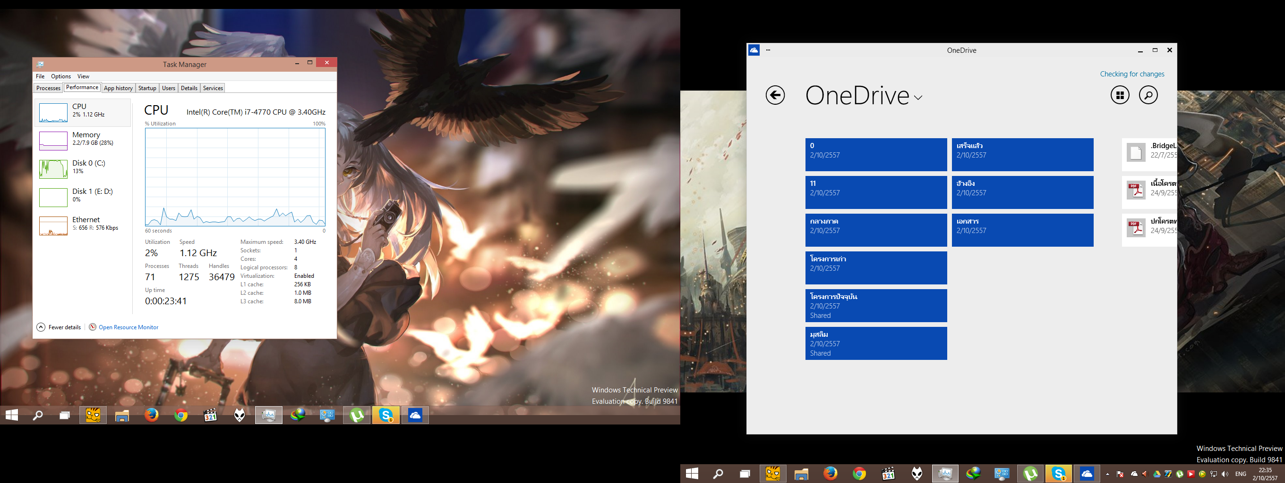The image size is (1285, 483).
Task: Click the Google Drive icon in the system tray
Action: (x=1157, y=474)
